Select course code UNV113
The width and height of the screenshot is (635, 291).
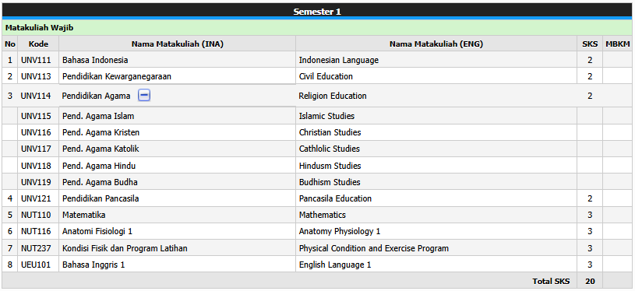click(36, 76)
